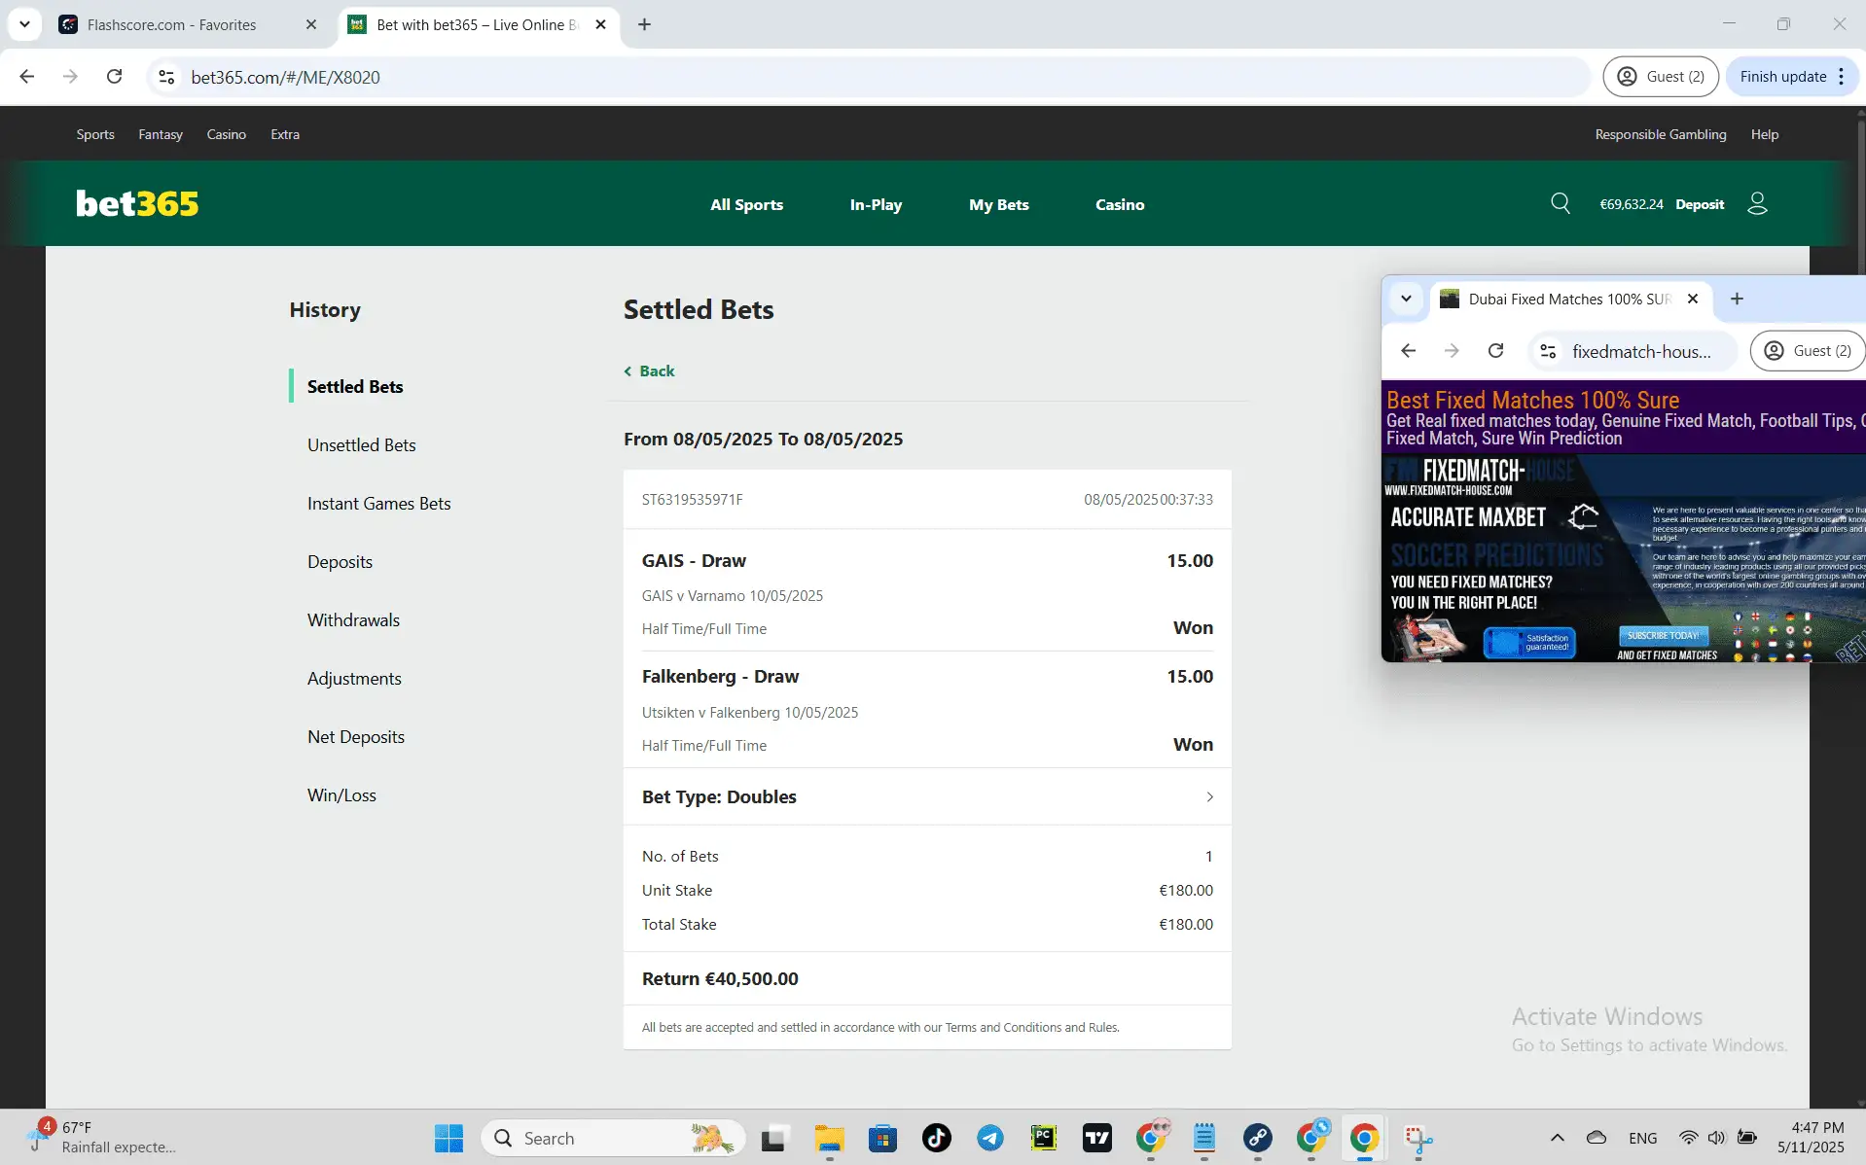The height and width of the screenshot is (1165, 1866).
Task: Click the site info icon in the address bar
Action: coord(165,77)
